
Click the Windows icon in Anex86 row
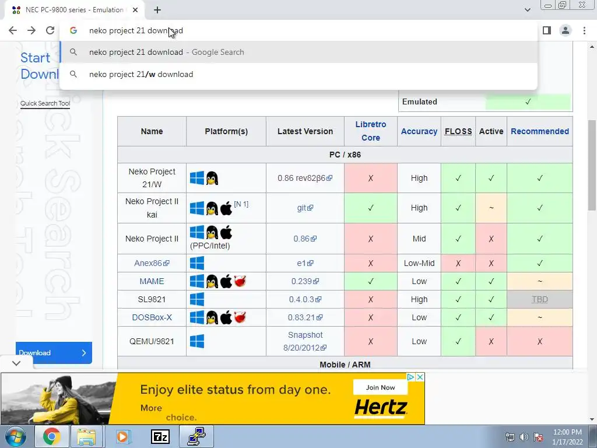(197, 263)
